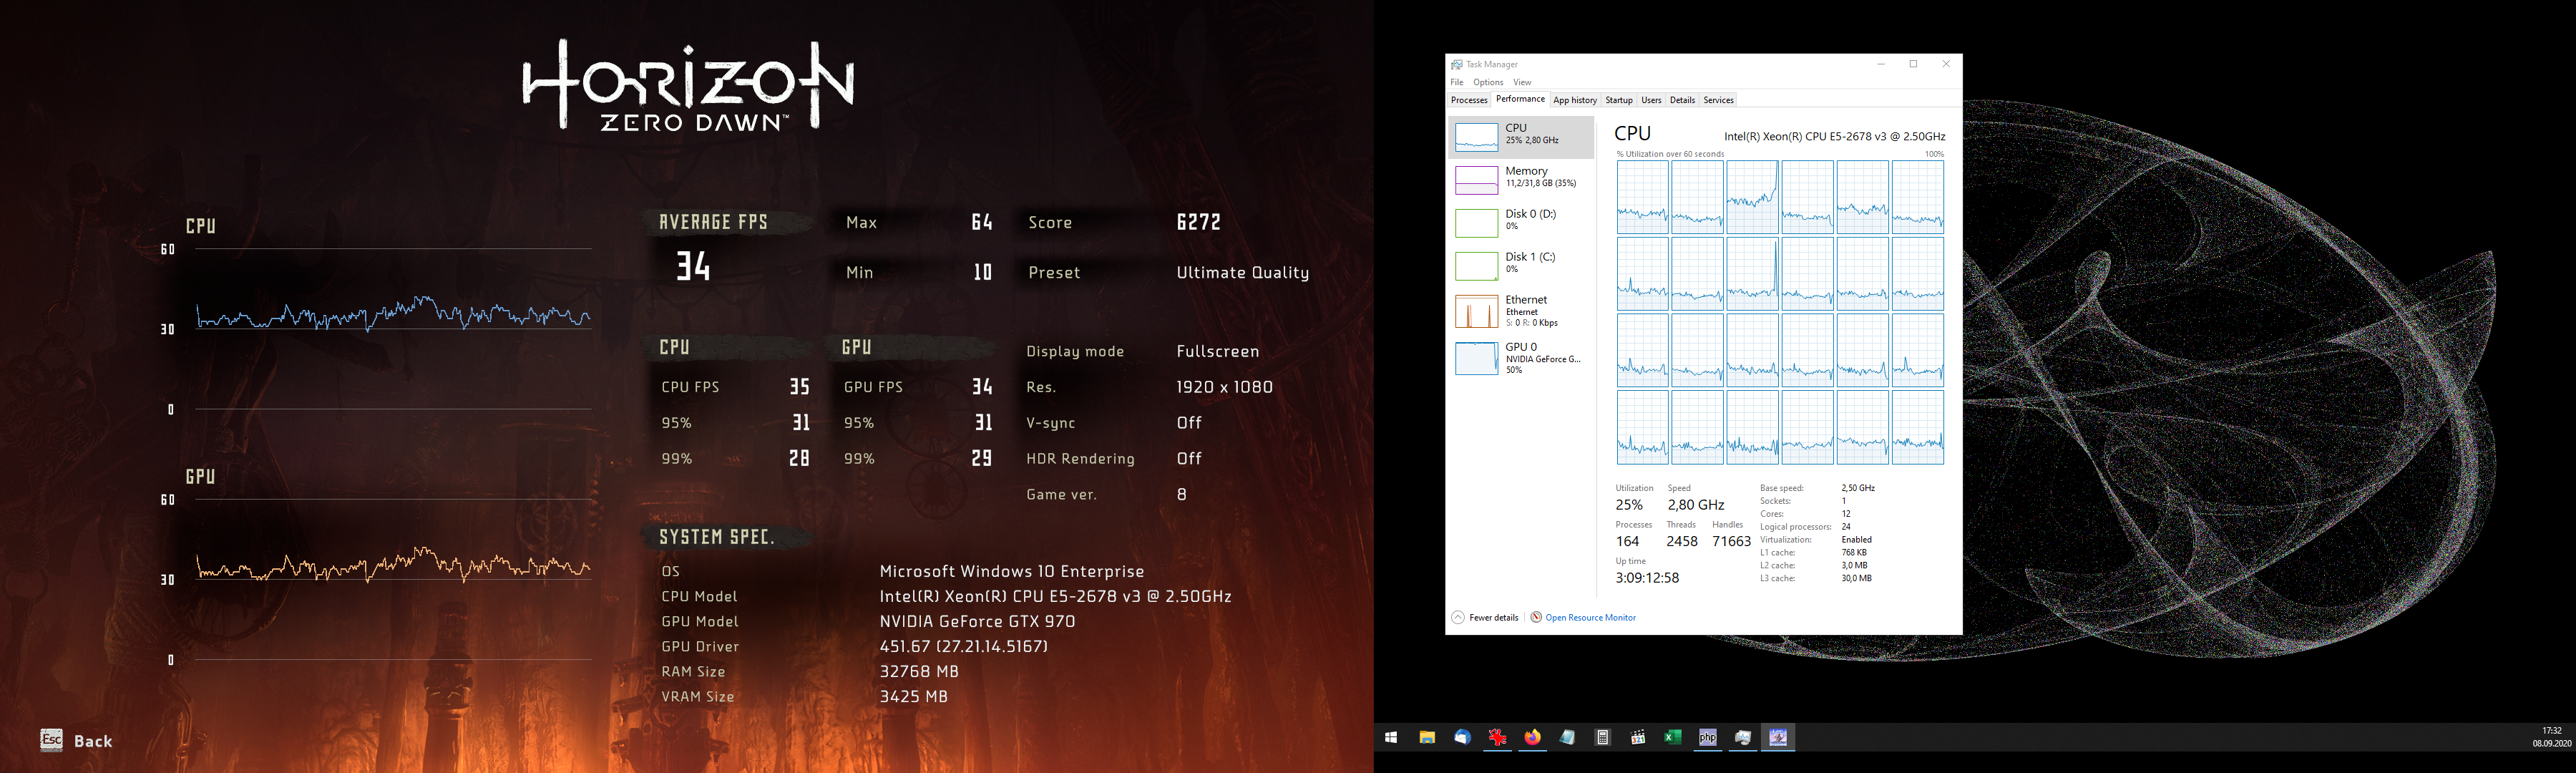Open the Options menu in Task Manager
This screenshot has width=2576, height=773.
click(1488, 82)
